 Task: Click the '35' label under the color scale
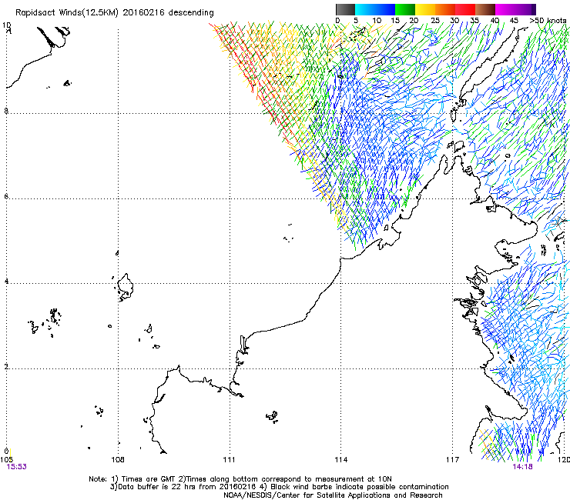pyautogui.click(x=474, y=20)
